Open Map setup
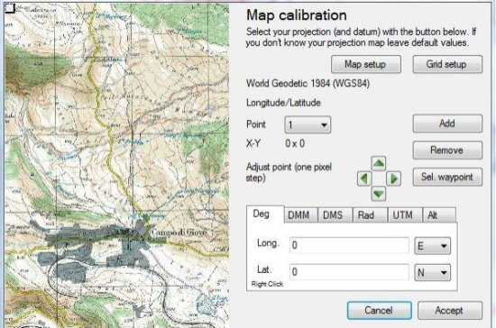 pos(366,64)
